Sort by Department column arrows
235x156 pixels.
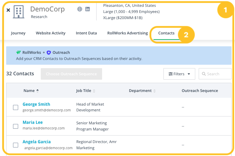(x=154, y=91)
